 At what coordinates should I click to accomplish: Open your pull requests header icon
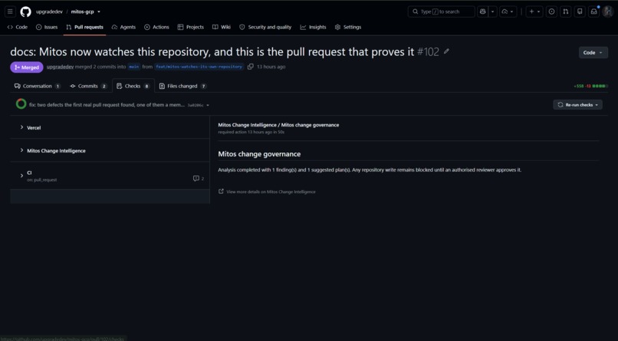566,11
